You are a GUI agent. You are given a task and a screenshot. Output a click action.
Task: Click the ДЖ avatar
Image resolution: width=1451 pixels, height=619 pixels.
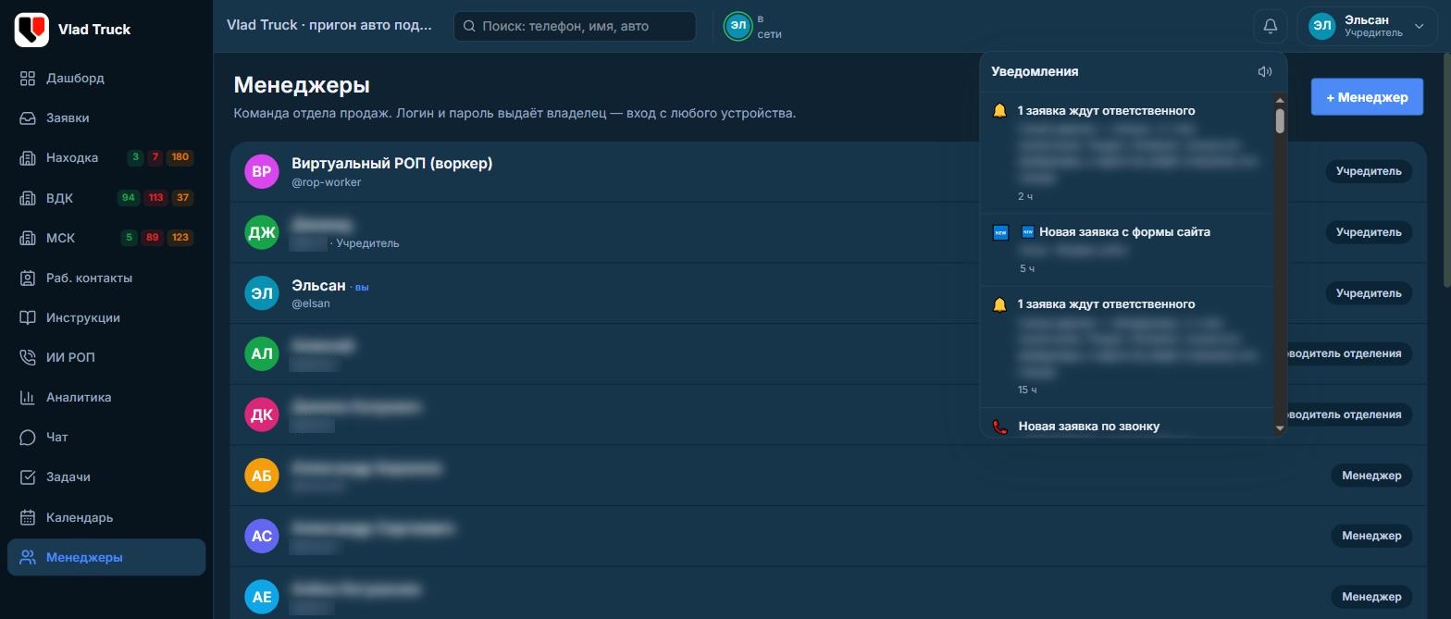pos(262,232)
